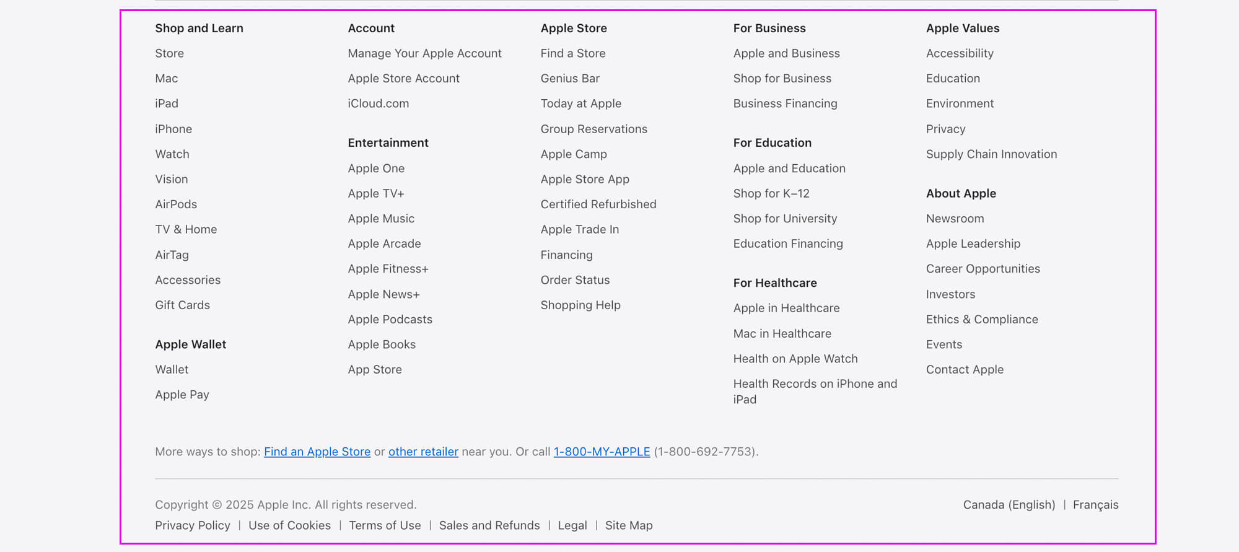The width and height of the screenshot is (1239, 552).
Task: Call via the 1-800-MY-APPLE link
Action: tap(602, 452)
